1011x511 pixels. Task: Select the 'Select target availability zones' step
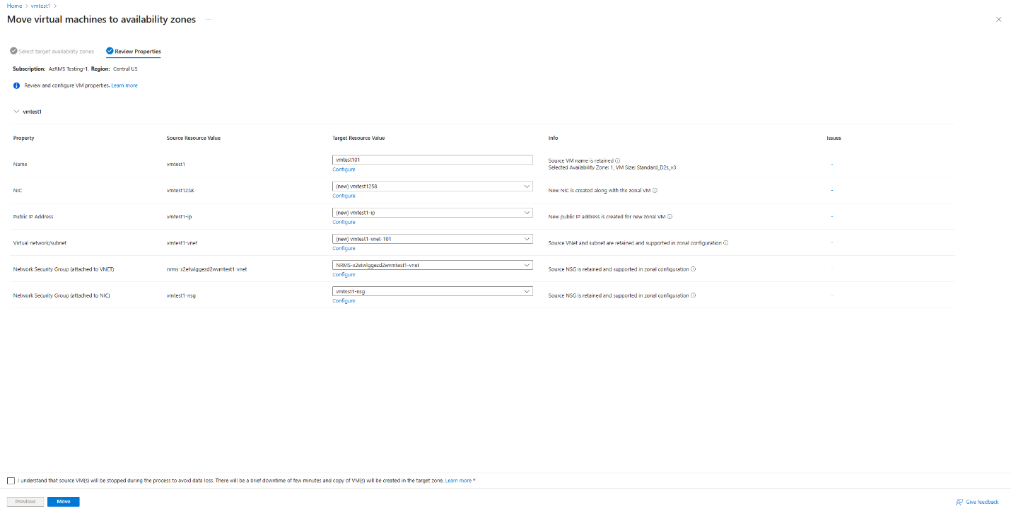(x=52, y=51)
